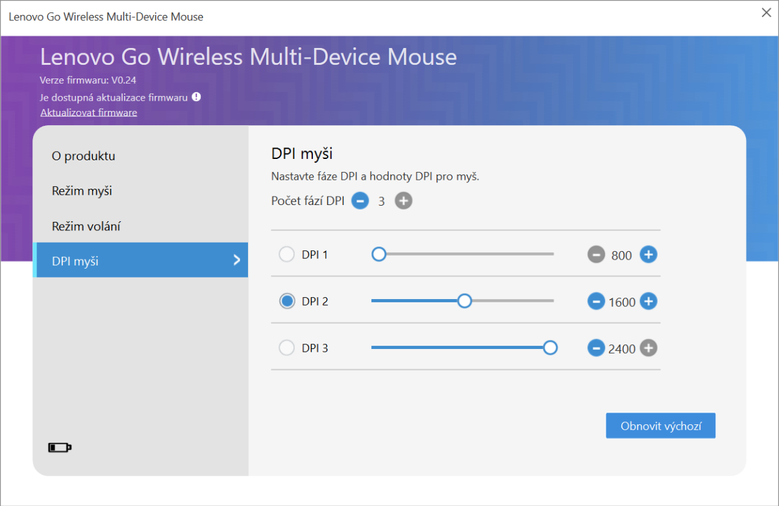
Task: Switch to Režim myši section
Action: [x=82, y=191]
